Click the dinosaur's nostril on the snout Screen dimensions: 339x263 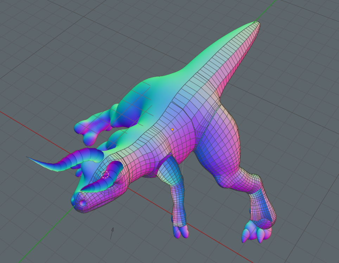pos(82,203)
